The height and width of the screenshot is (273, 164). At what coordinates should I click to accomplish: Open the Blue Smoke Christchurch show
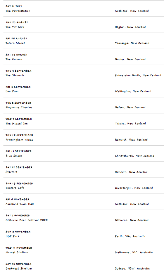pos(14,156)
